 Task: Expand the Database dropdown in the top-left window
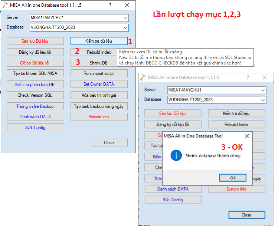[125, 27]
